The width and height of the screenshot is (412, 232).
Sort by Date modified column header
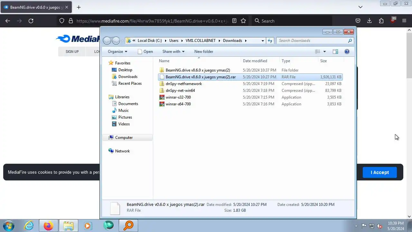coord(260,61)
